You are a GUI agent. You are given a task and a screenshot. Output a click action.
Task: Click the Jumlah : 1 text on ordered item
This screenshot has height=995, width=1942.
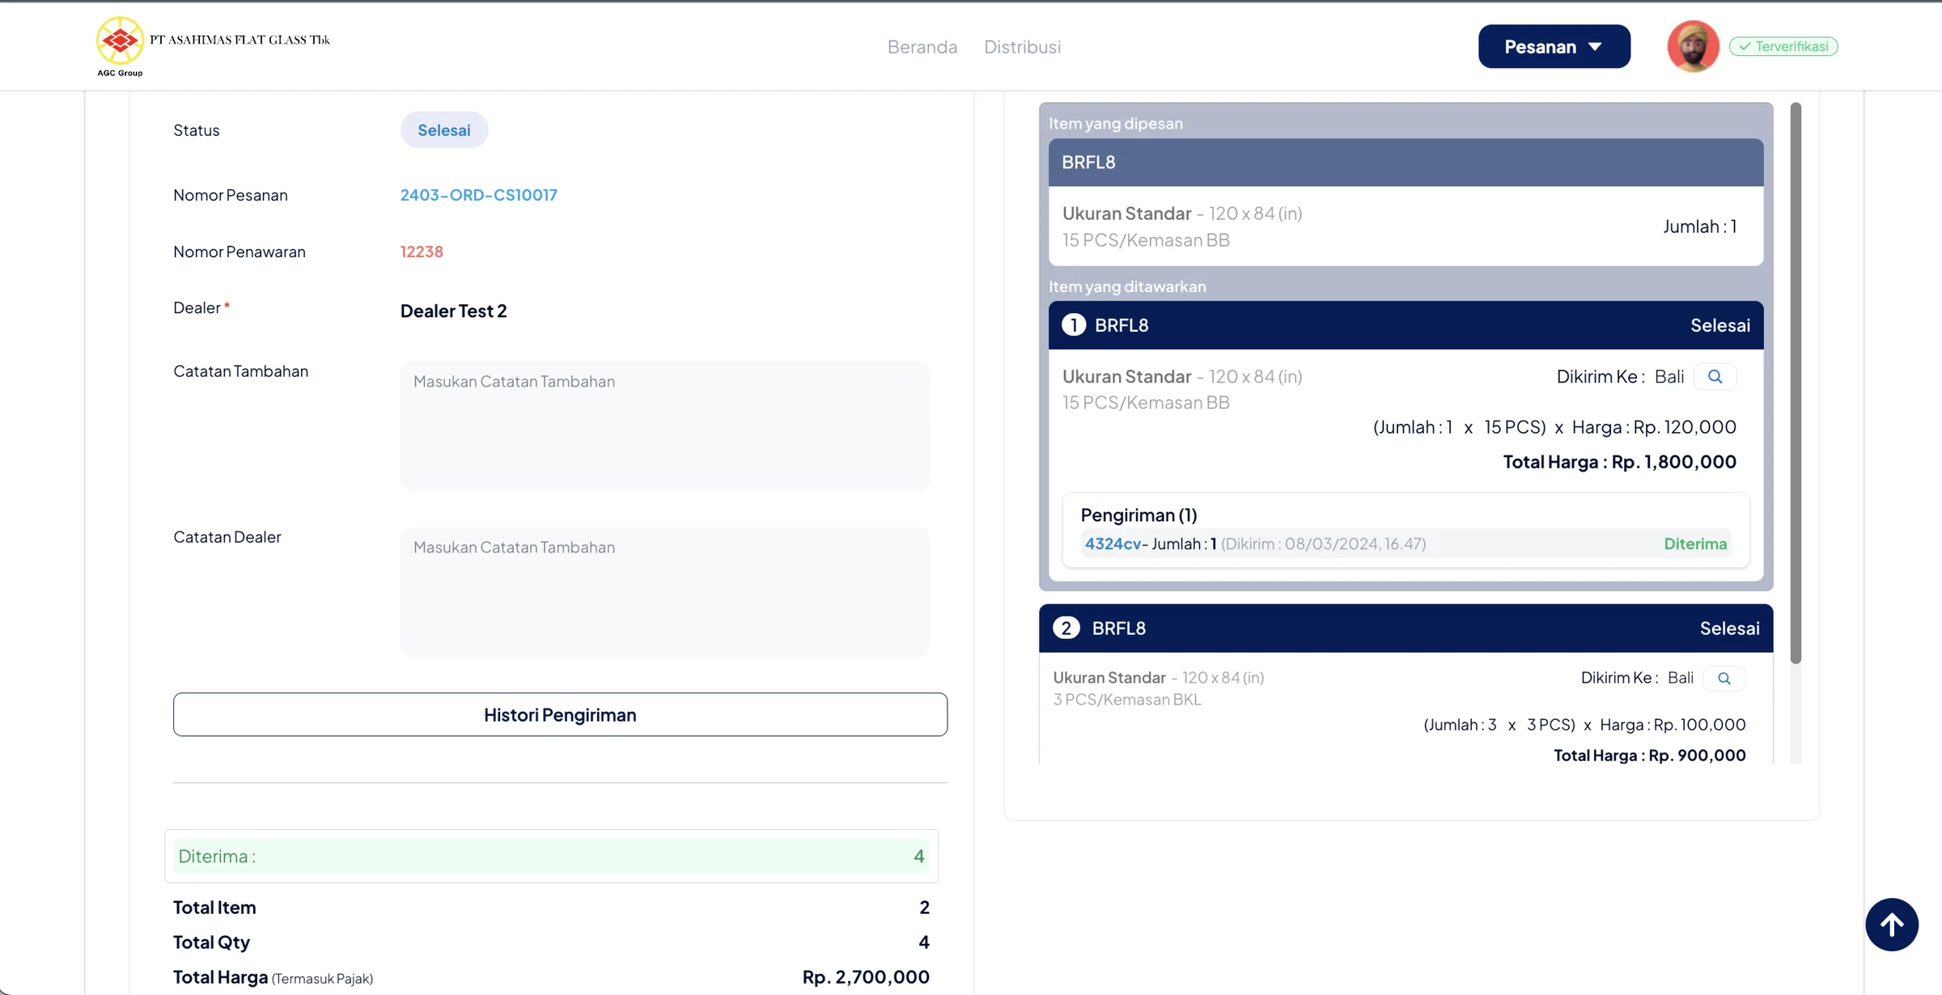[x=1699, y=227]
